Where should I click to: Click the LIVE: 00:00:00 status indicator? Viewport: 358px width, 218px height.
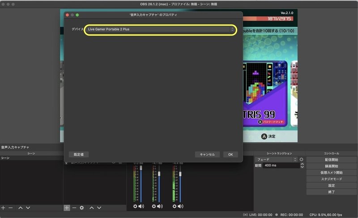coord(261,215)
